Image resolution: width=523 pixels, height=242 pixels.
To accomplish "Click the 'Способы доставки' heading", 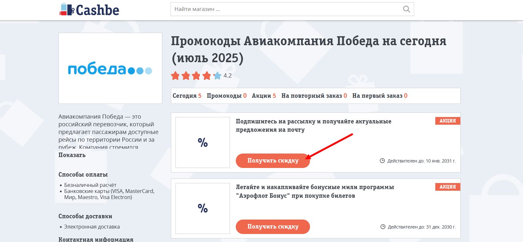I will (x=85, y=216).
